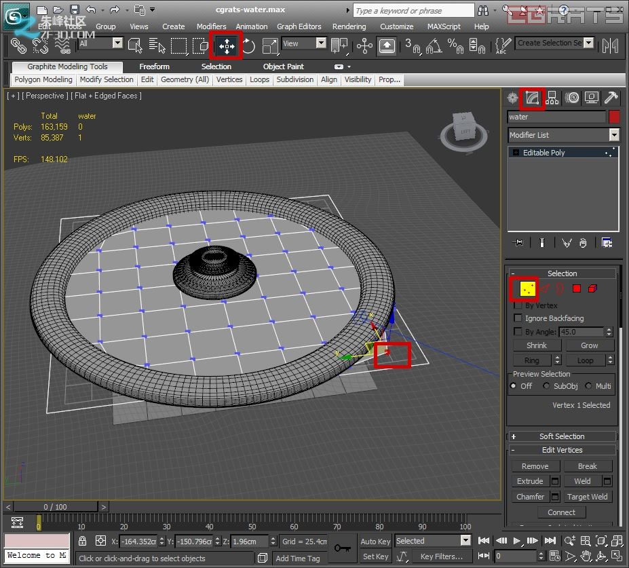The image size is (629, 568).
Task: Click the Grow selection button
Action: (589, 345)
